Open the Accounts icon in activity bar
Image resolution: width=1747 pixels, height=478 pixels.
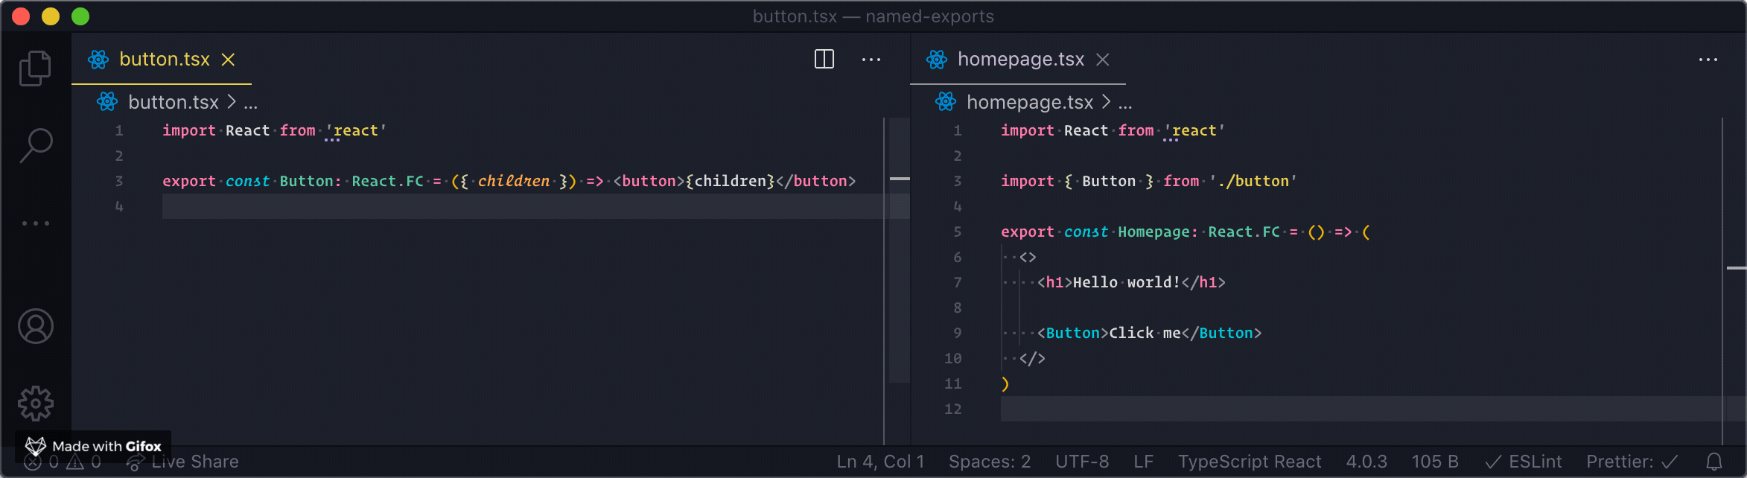(35, 326)
